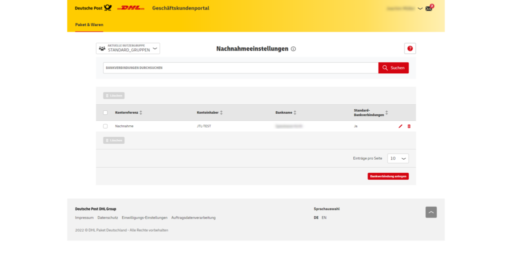The height and width of the screenshot is (258, 512).
Task: Click the upper Löschen button
Action: tap(113, 95)
